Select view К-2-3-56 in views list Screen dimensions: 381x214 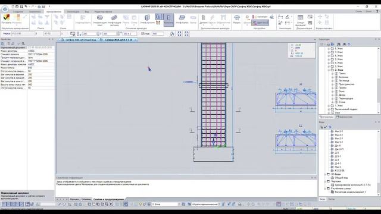coord(339,171)
